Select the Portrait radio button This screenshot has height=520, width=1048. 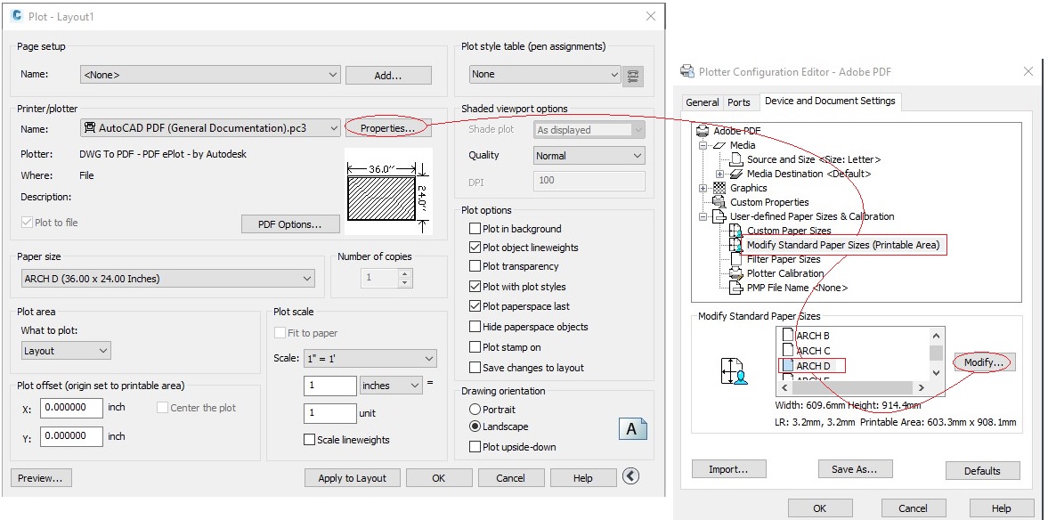pyautogui.click(x=476, y=409)
